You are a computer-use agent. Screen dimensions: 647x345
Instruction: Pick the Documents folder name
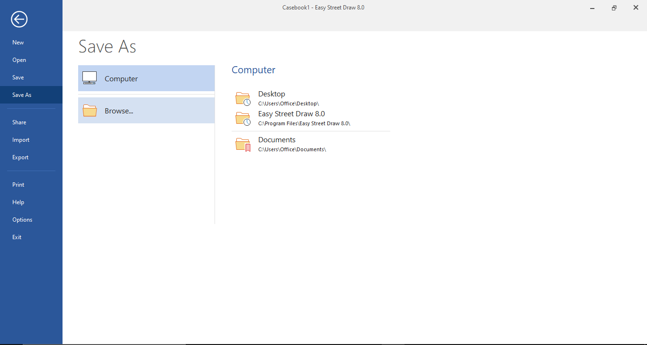(277, 140)
